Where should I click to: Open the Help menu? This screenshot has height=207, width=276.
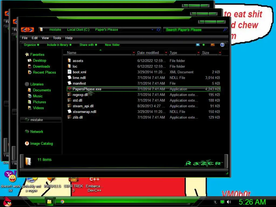[x=69, y=38]
